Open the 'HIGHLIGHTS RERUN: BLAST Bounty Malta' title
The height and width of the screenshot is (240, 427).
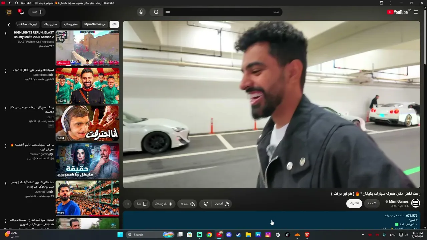pyautogui.click(x=34, y=35)
